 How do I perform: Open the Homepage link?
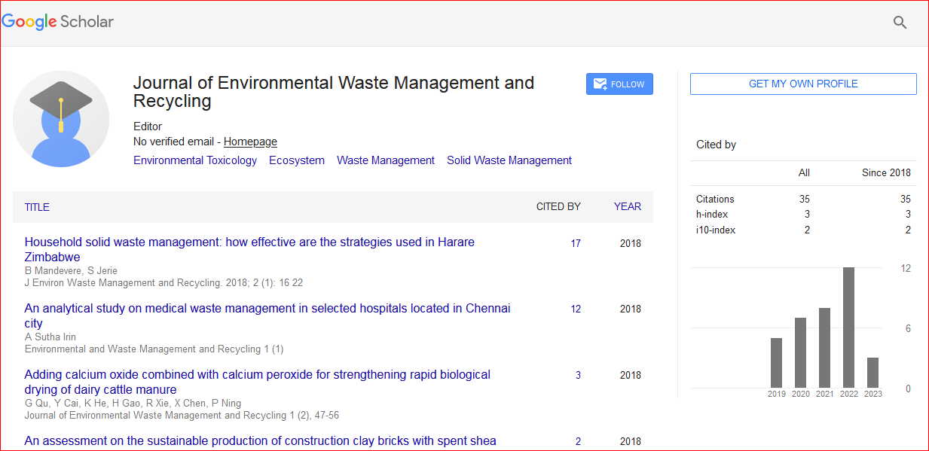250,142
